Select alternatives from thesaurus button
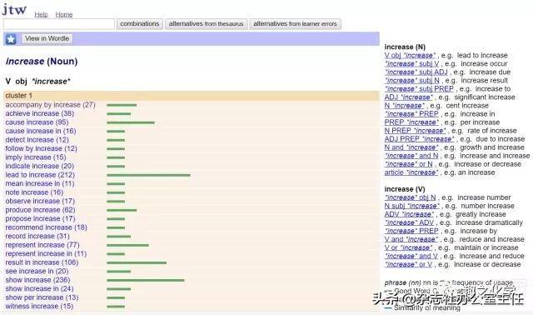Screen dimensions: 533x315 click(206, 24)
